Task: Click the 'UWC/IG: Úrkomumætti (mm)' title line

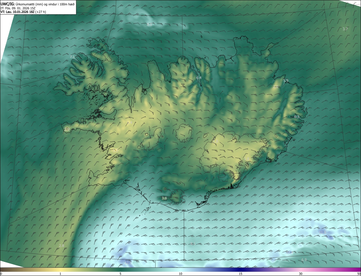Action: tap(38, 4)
